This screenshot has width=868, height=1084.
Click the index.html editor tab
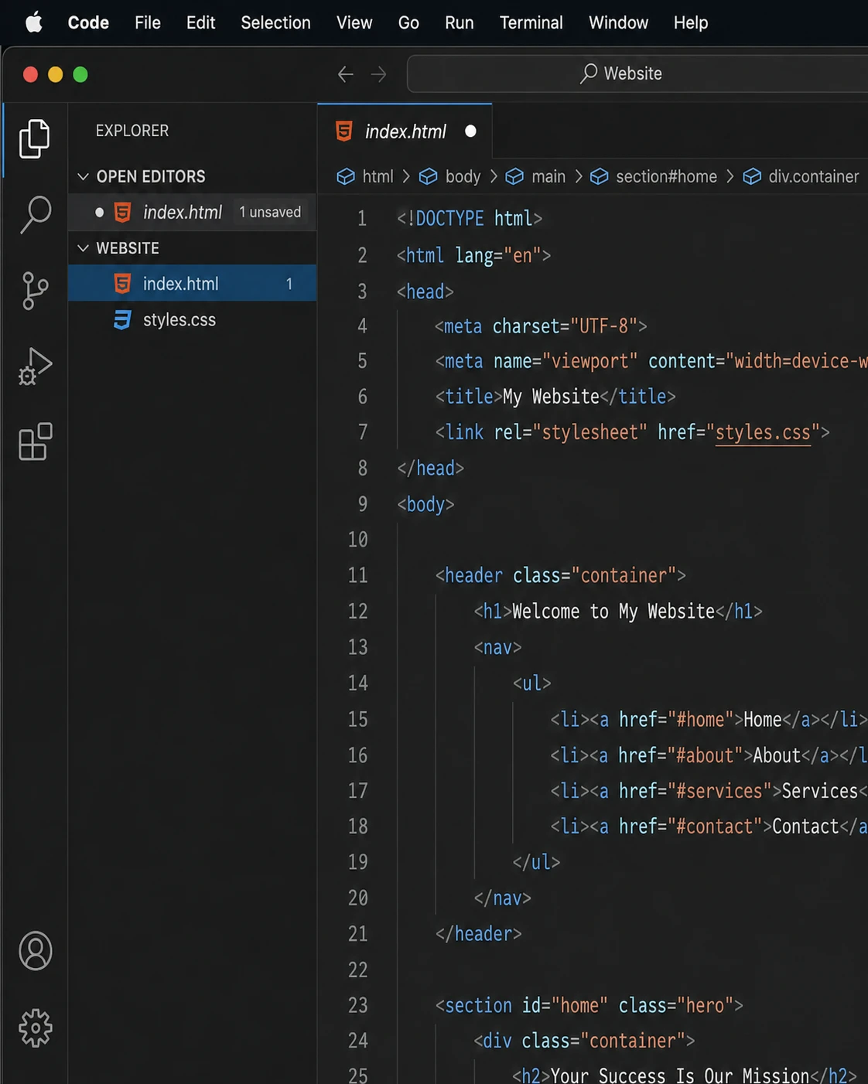pyautogui.click(x=405, y=131)
